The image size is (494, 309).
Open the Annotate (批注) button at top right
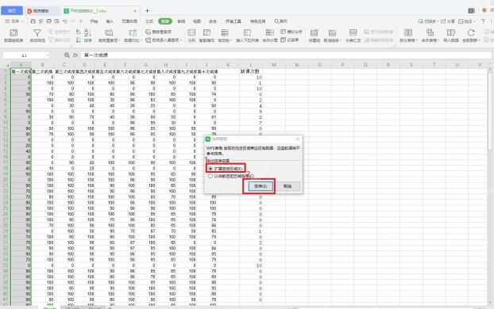[466, 21]
